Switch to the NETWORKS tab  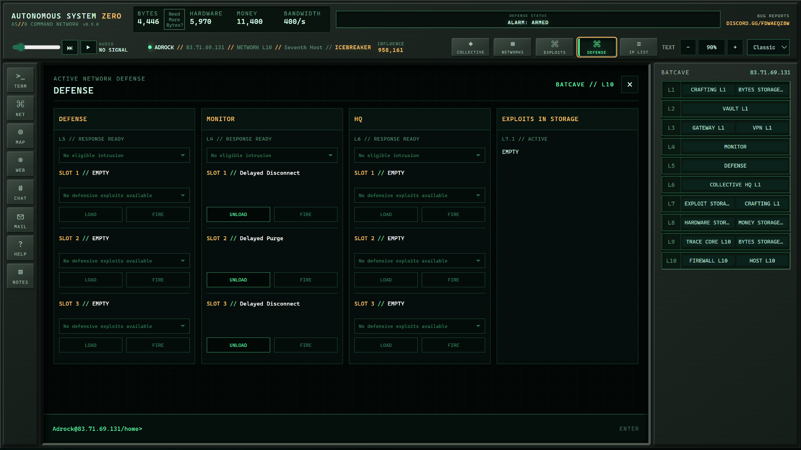pyautogui.click(x=512, y=47)
